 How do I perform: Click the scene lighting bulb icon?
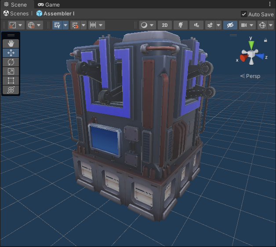point(180,25)
